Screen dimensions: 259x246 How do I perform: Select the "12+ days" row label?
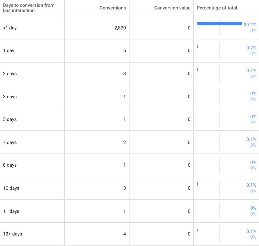click(12, 234)
